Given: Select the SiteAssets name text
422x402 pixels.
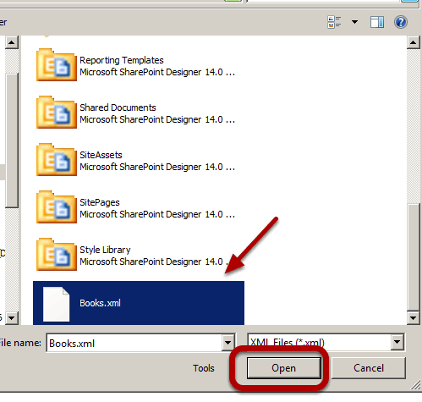Looking at the screenshot, I should tap(101, 155).
